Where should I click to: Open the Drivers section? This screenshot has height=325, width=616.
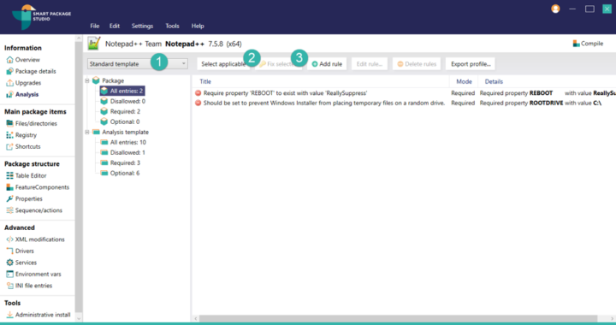coord(20,251)
